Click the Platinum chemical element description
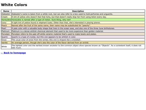 (x=78, y=31)
